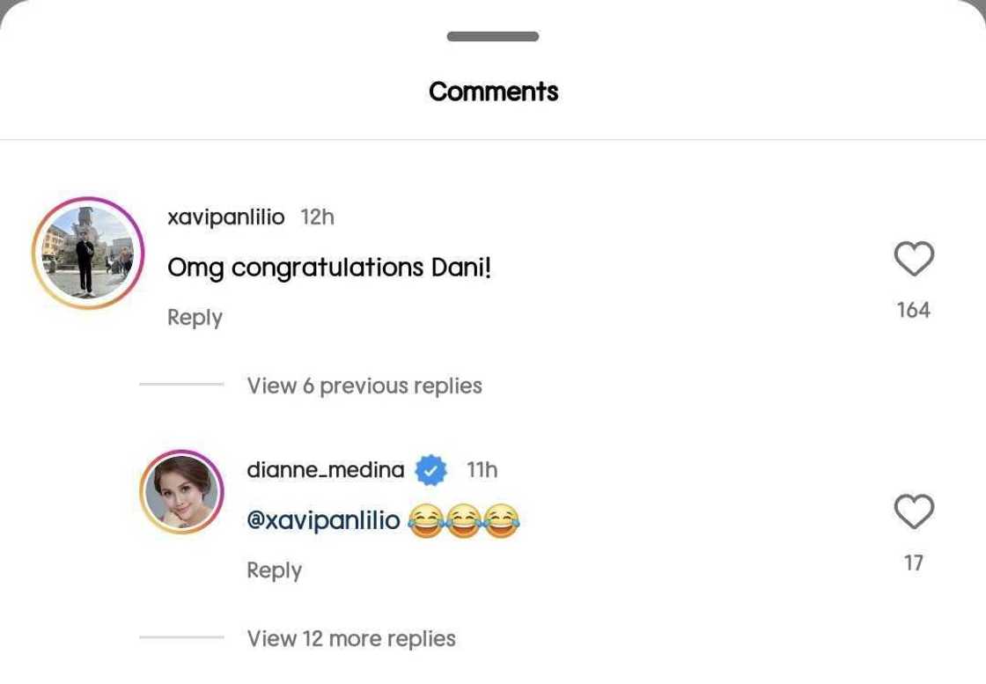
Task: Tap the @xavipanlilio mention in the reply
Action: (323, 521)
